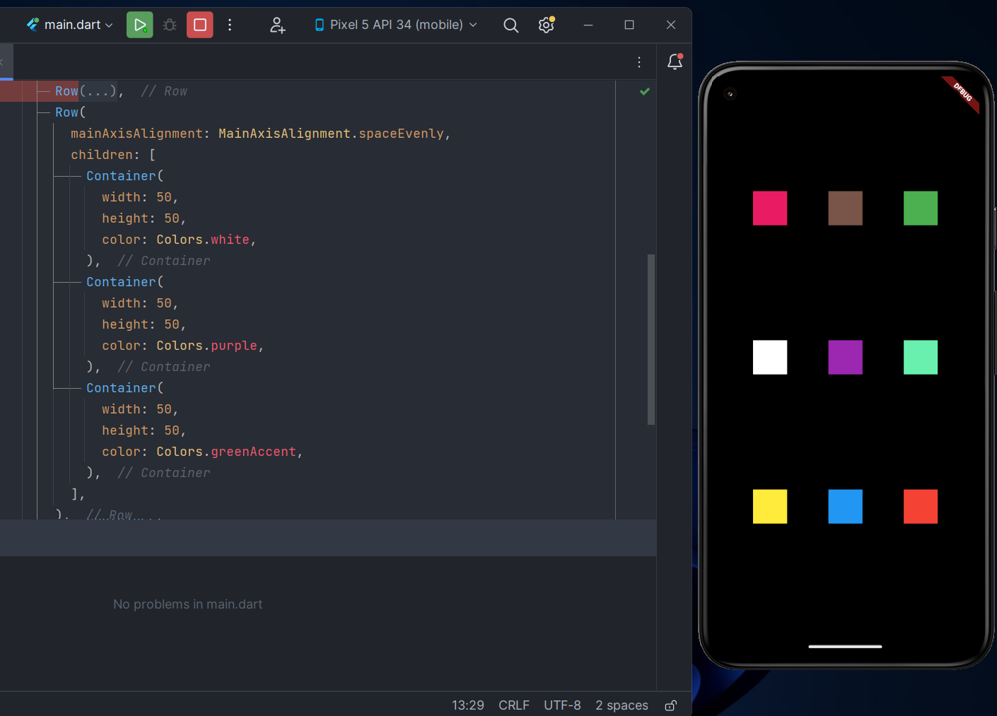Open the Code With Me add-user icon

point(278,25)
